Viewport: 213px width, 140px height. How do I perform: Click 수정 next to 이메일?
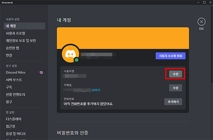click(x=176, y=88)
